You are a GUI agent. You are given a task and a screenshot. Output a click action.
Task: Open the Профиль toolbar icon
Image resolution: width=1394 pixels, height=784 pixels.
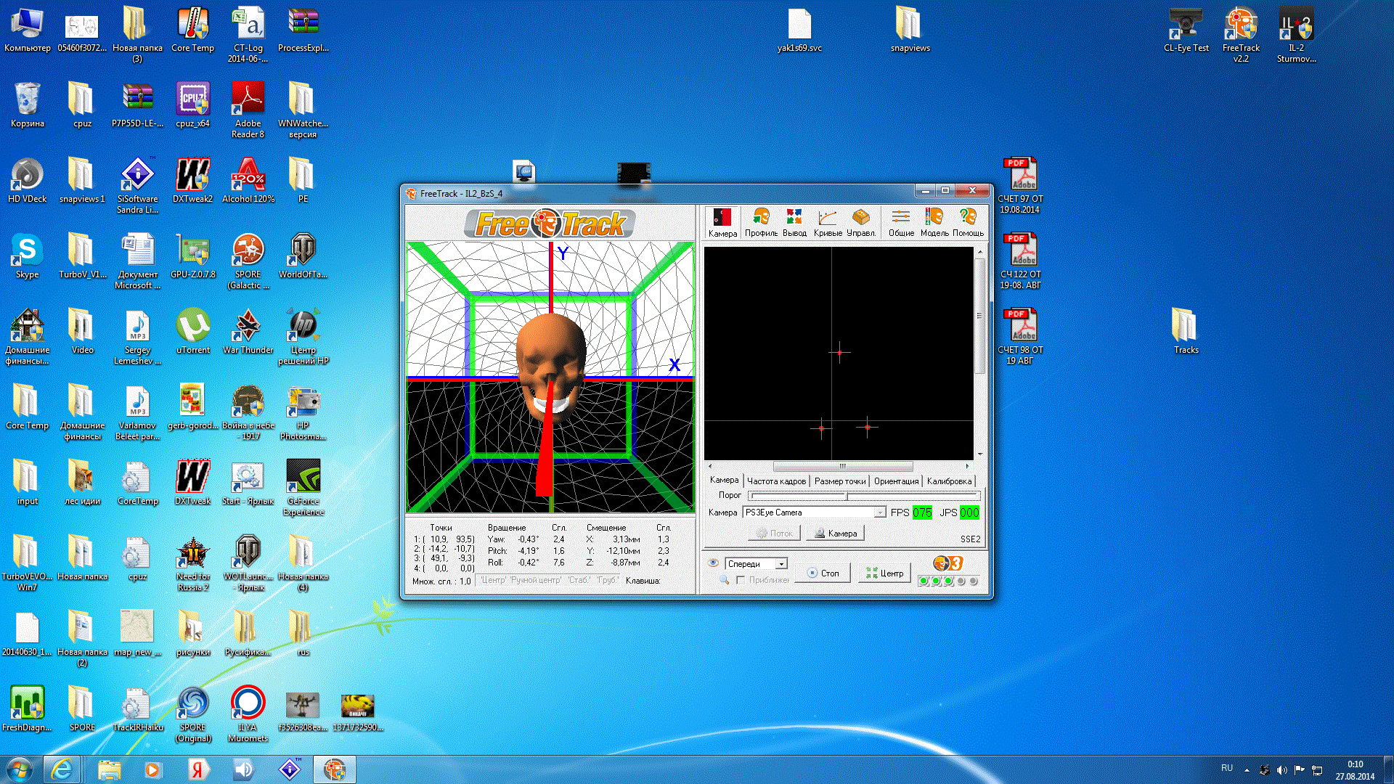coord(761,222)
